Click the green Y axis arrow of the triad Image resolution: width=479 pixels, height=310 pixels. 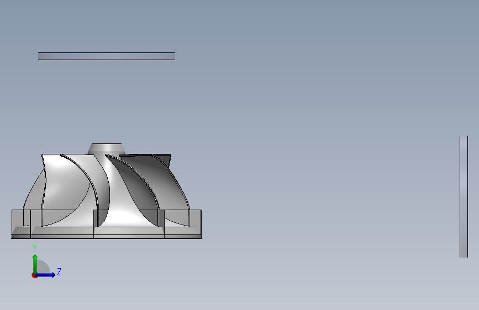35,264
